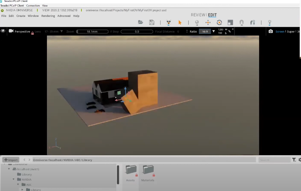
Task: Click the 16:9 ratio field
Action: coord(205,31)
